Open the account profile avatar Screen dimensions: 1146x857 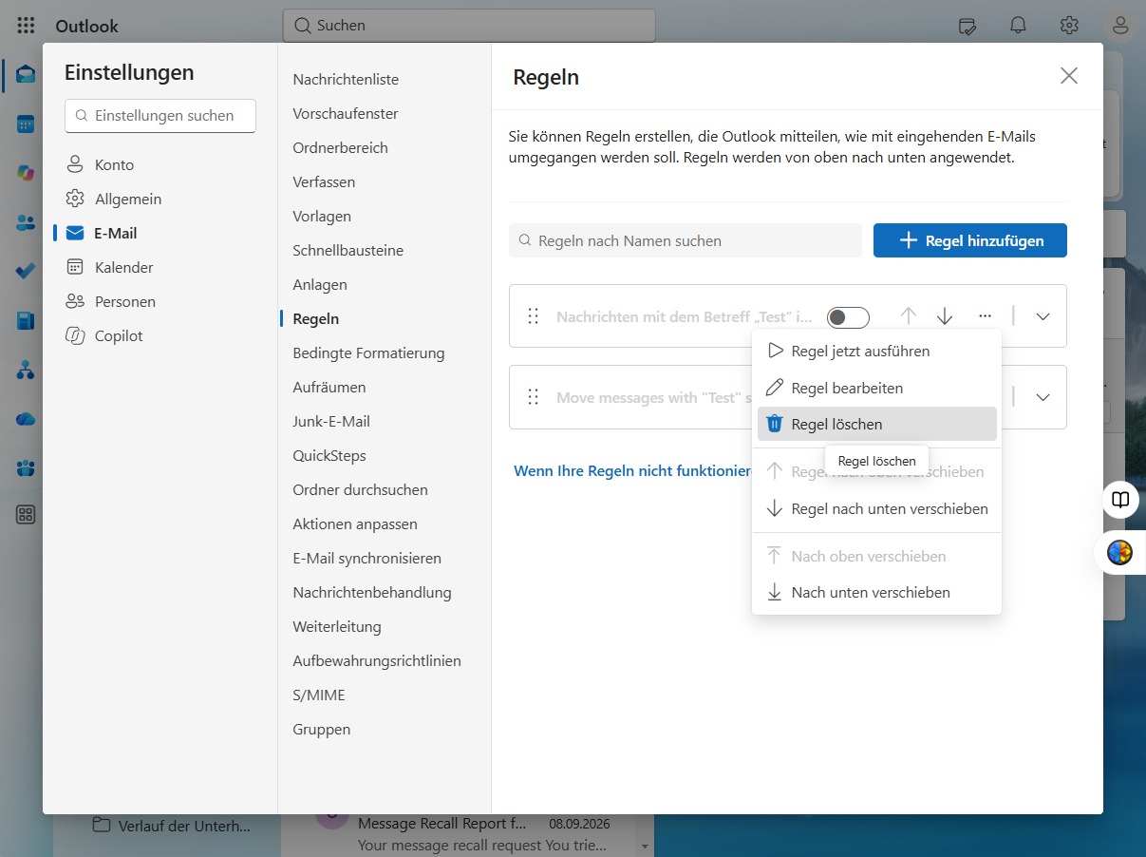(1120, 26)
